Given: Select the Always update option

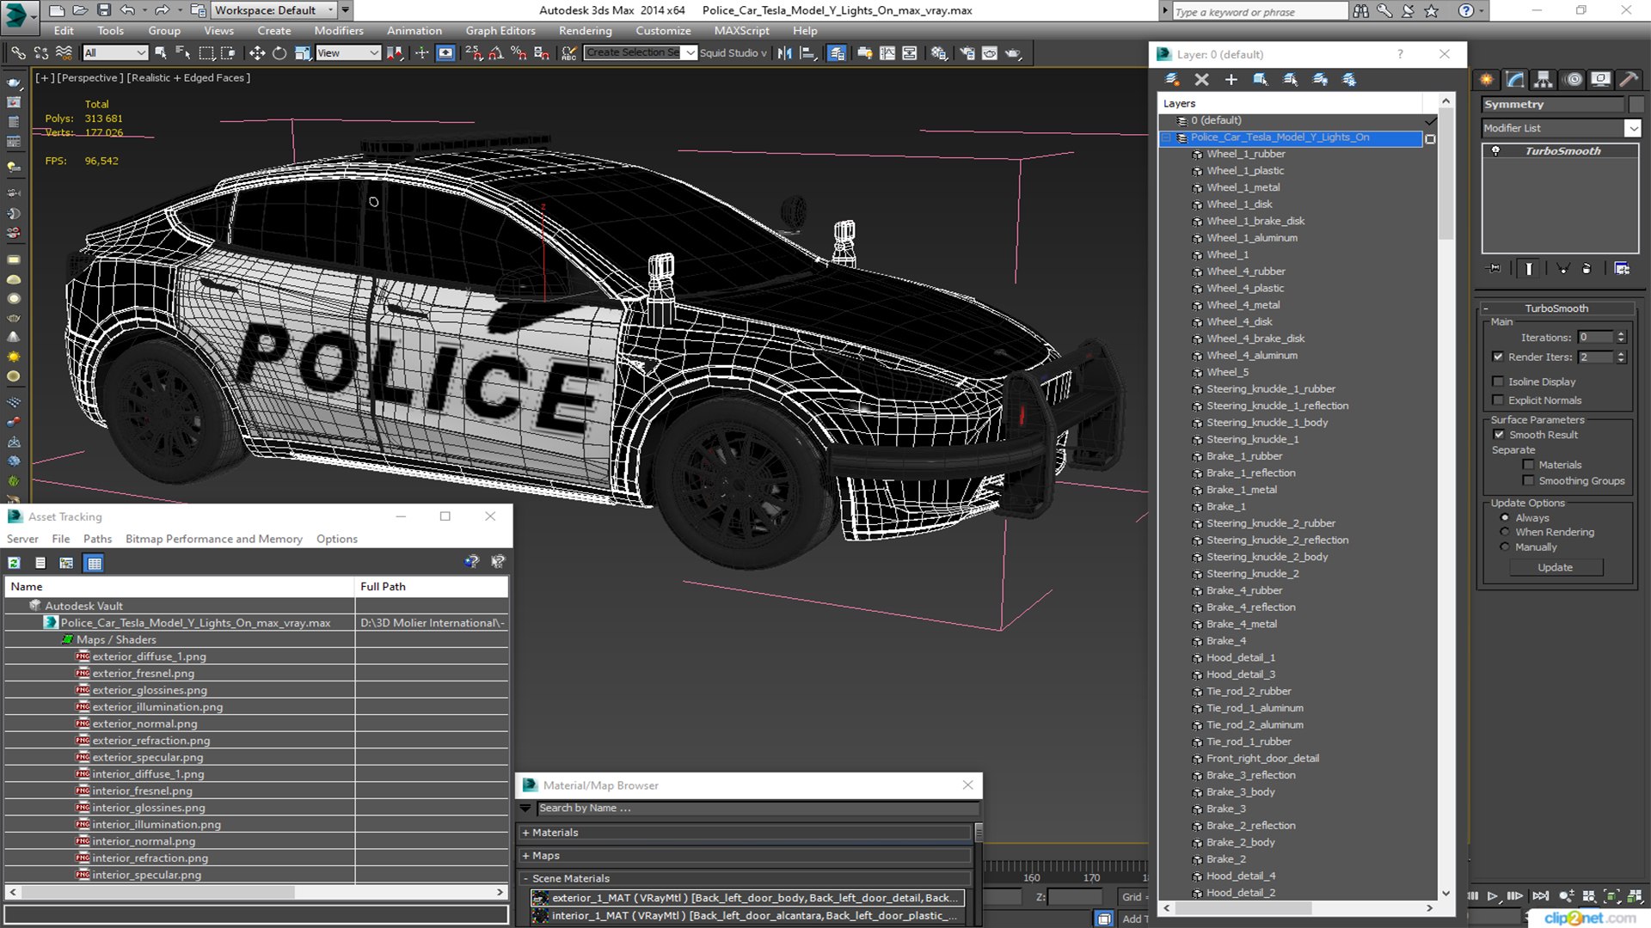Looking at the screenshot, I should tap(1505, 518).
